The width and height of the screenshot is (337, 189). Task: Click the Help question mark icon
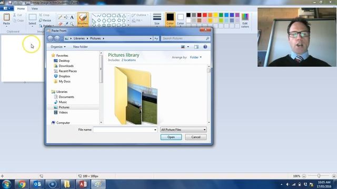[x=205, y=47]
